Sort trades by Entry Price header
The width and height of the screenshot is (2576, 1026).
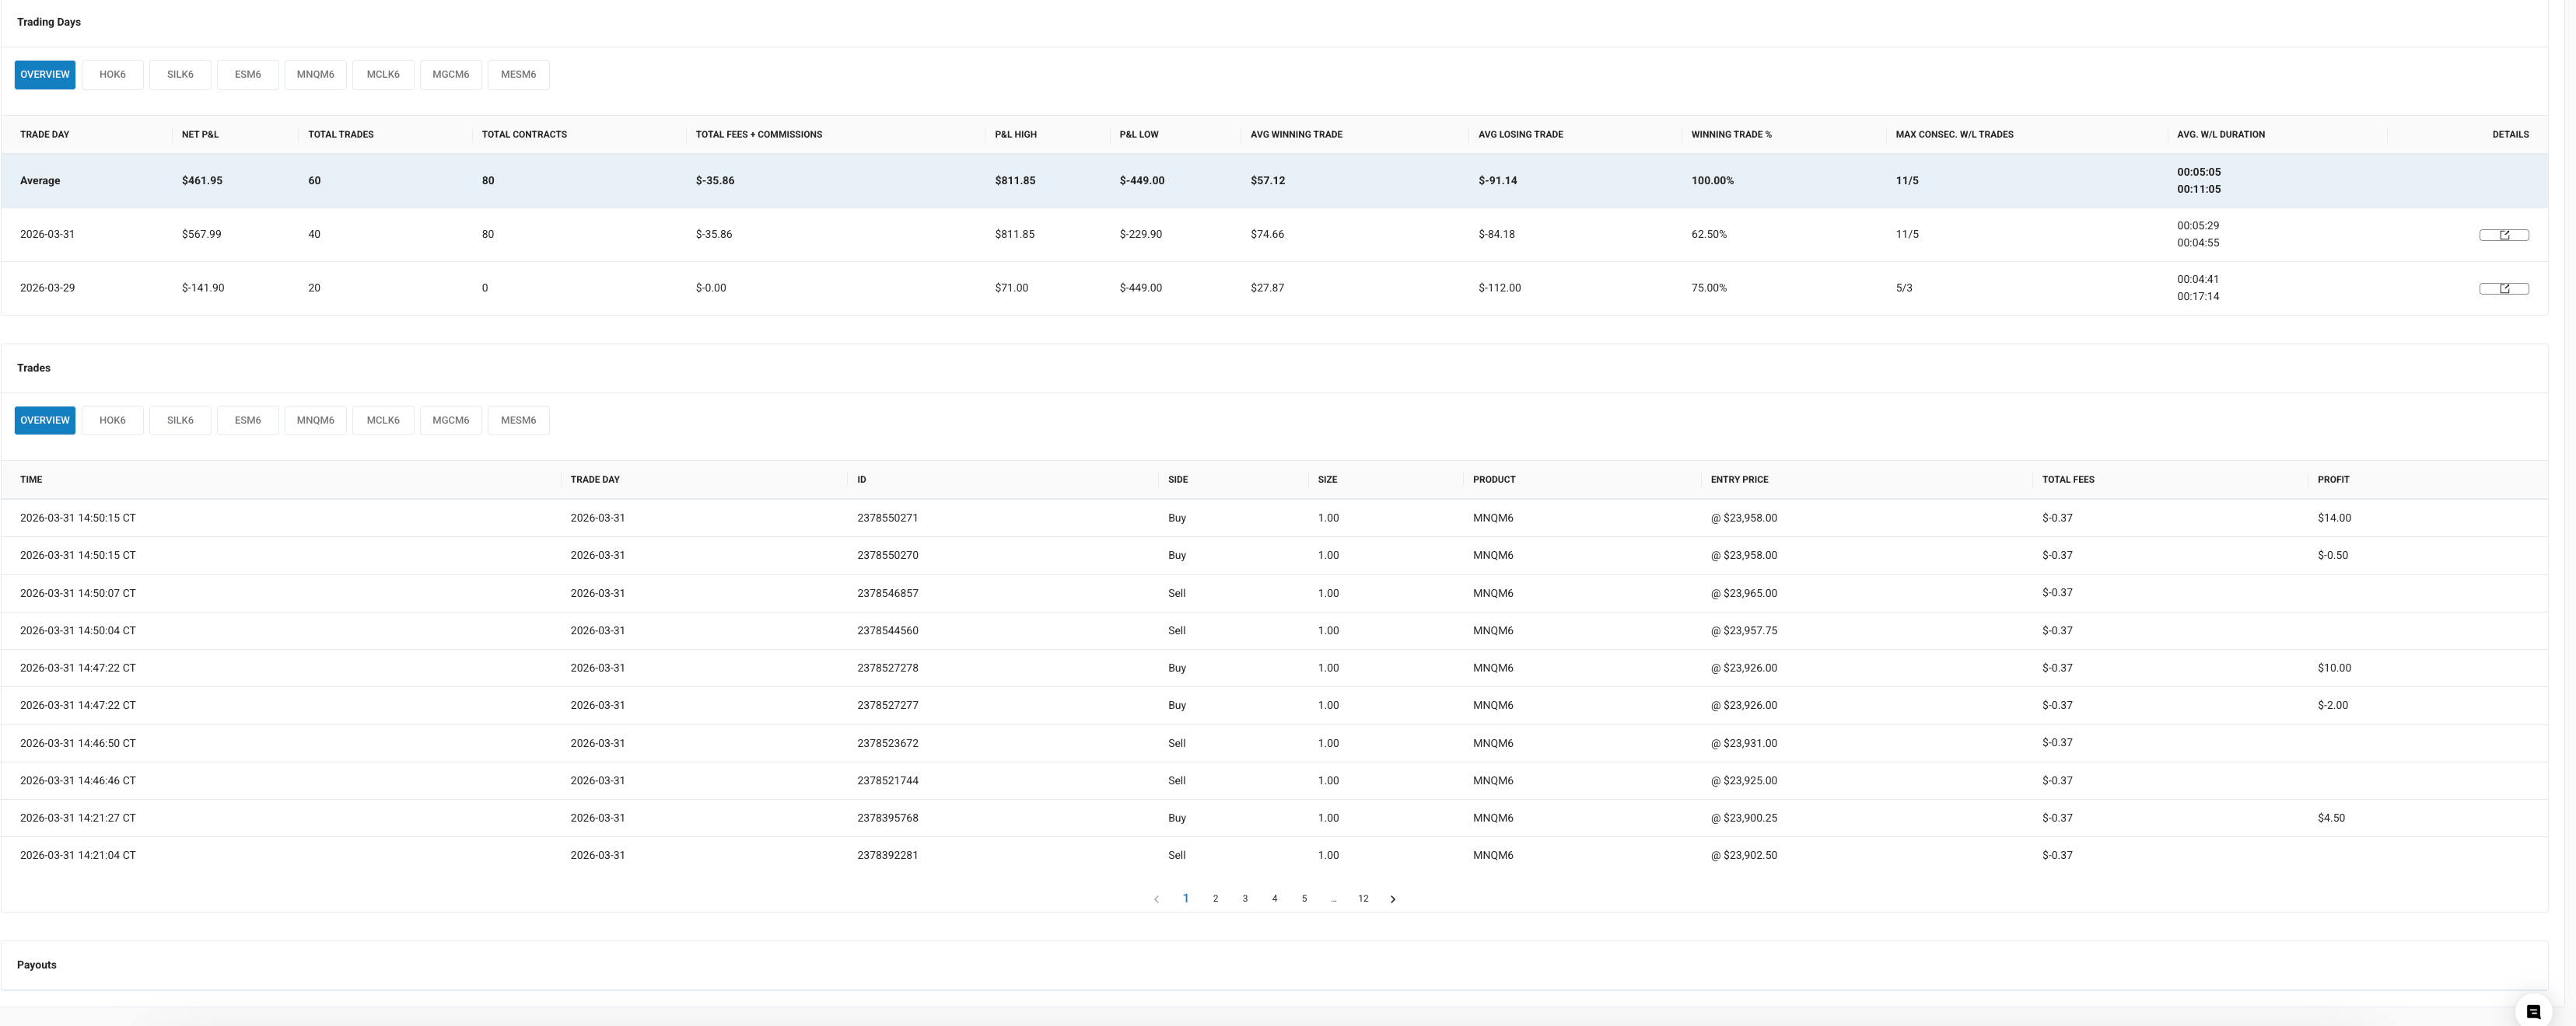coord(1739,480)
